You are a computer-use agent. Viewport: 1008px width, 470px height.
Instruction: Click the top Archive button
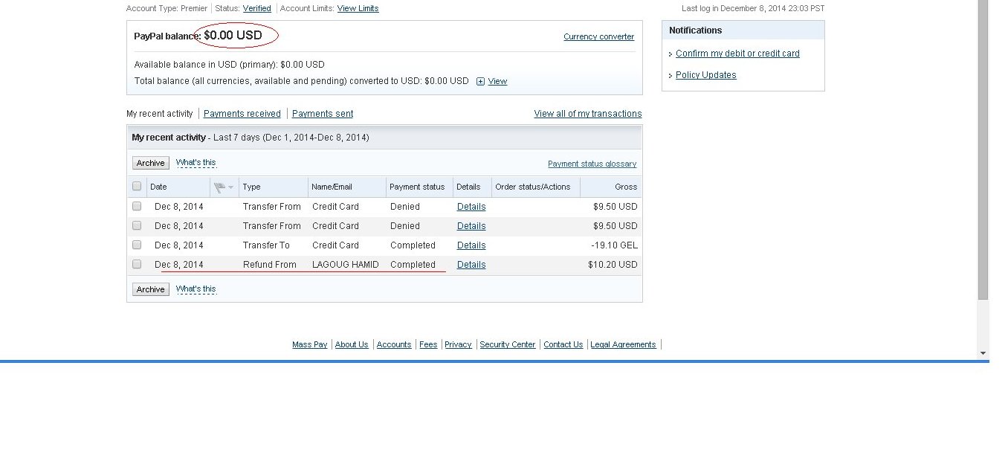151,163
